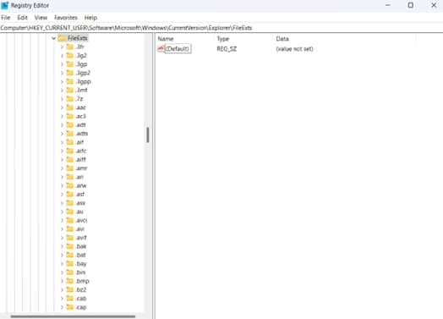Select the .avi key folder icon
Viewport: 443px width, 319px height.
(70, 228)
